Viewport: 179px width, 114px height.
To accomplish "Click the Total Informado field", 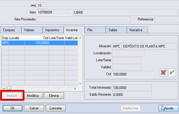I will pos(132,88).
